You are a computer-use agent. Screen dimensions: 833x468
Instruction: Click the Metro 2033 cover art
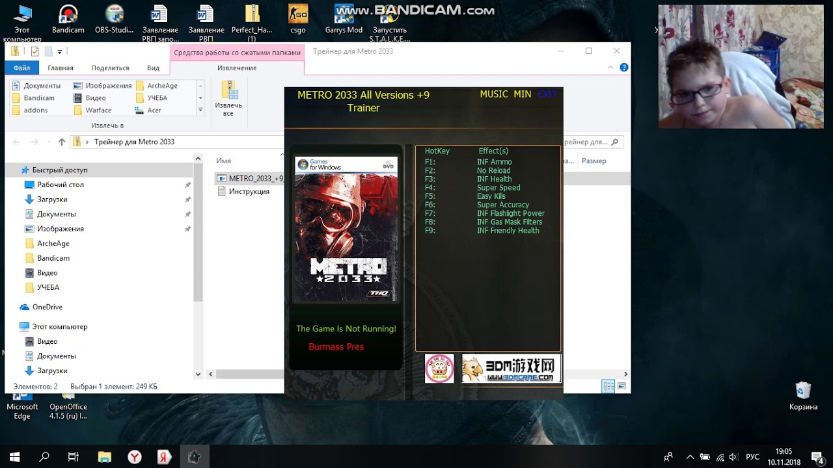346,229
